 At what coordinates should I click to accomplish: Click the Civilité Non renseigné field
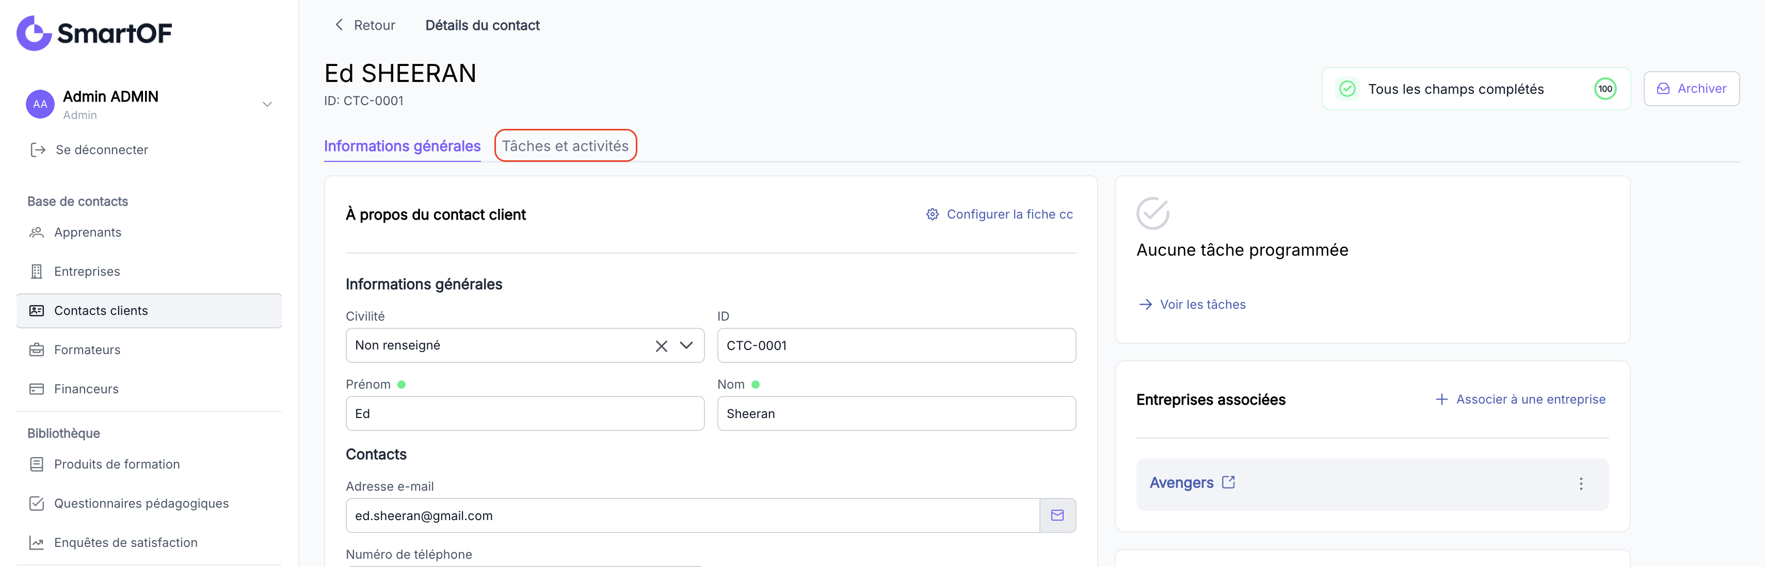[525, 345]
